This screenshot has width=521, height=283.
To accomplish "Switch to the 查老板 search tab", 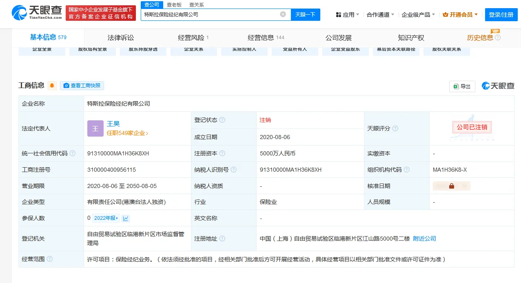I will [x=174, y=5].
